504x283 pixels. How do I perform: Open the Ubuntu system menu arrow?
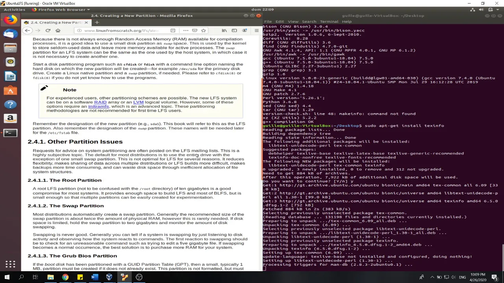pyautogui.click(x=498, y=9)
